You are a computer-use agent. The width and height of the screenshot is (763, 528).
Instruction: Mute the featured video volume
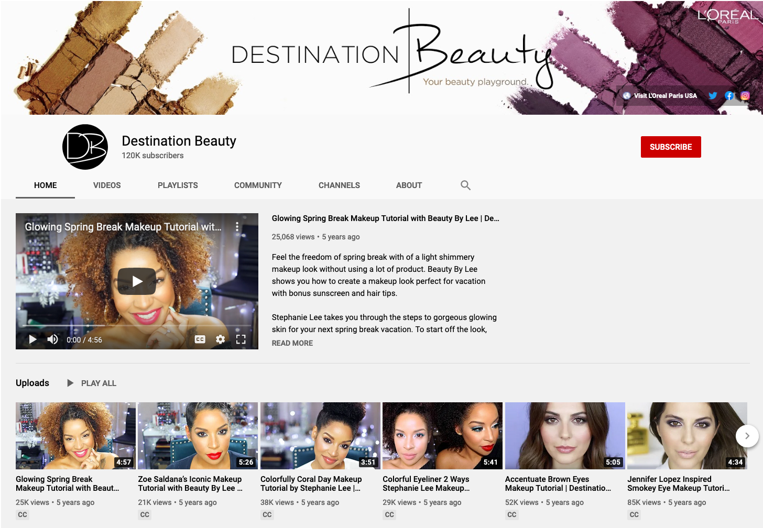pos(52,339)
